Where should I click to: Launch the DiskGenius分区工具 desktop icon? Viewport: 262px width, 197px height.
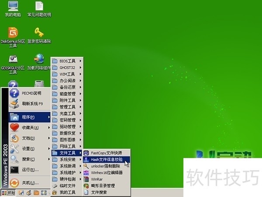[x=13, y=37]
